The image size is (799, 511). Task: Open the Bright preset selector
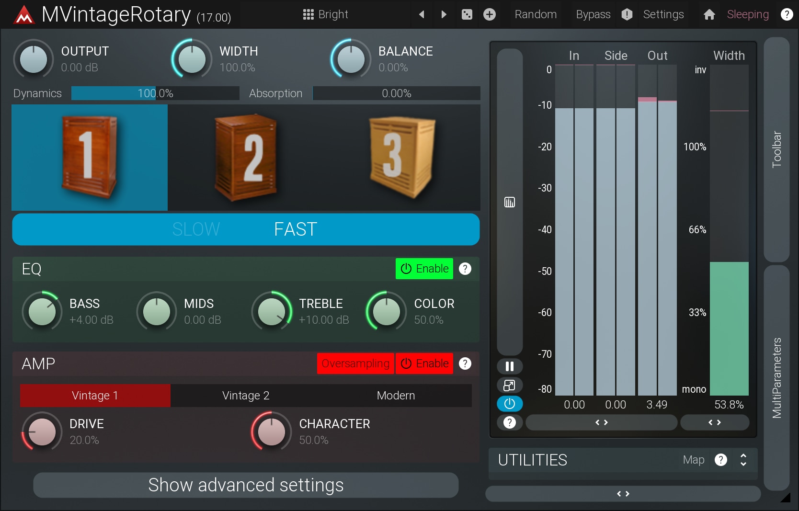tap(326, 14)
